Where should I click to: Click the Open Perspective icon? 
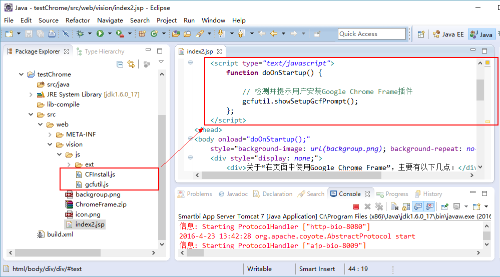click(421, 34)
